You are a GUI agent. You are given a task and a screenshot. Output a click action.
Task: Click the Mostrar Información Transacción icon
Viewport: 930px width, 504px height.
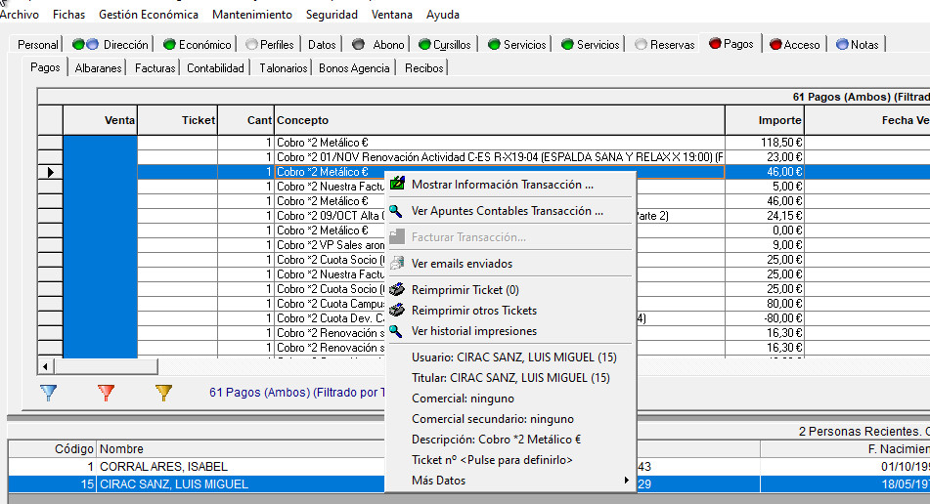[x=397, y=185]
